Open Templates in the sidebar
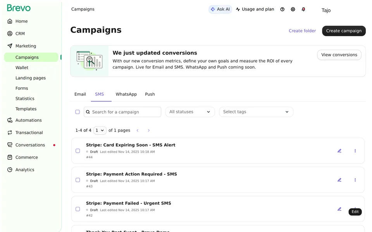Screen dimensions: 372x232 pos(26,109)
